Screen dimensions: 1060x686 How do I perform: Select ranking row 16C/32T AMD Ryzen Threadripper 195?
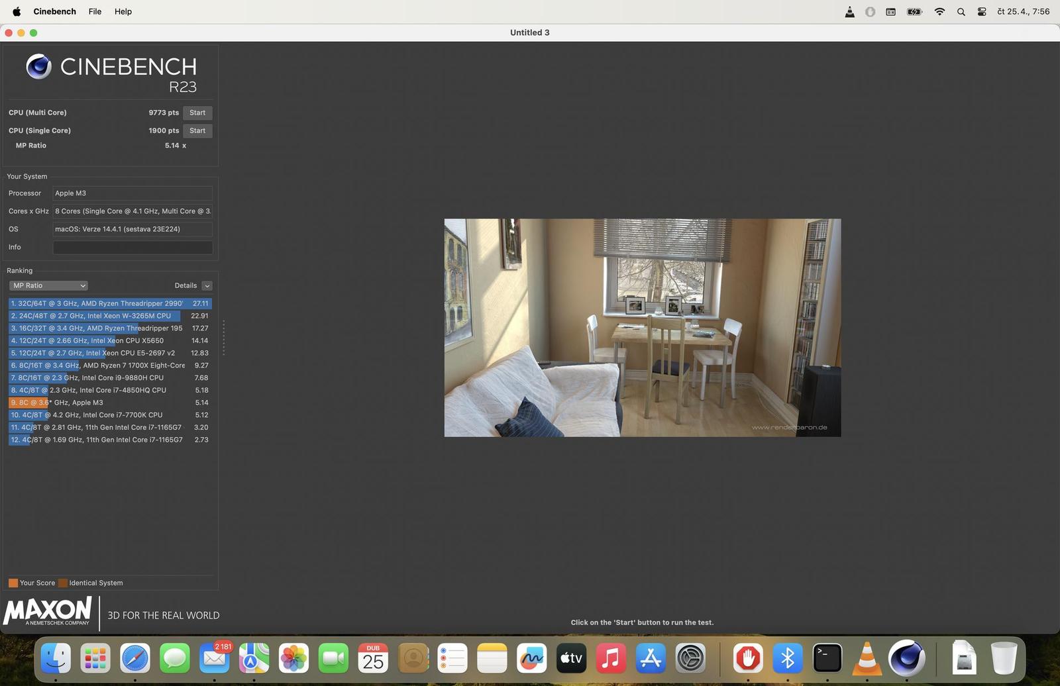(110, 328)
